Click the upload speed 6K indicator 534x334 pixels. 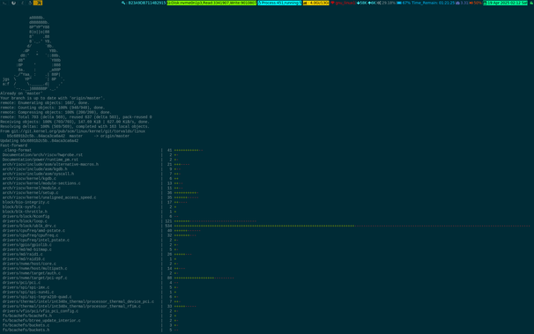[372, 3]
